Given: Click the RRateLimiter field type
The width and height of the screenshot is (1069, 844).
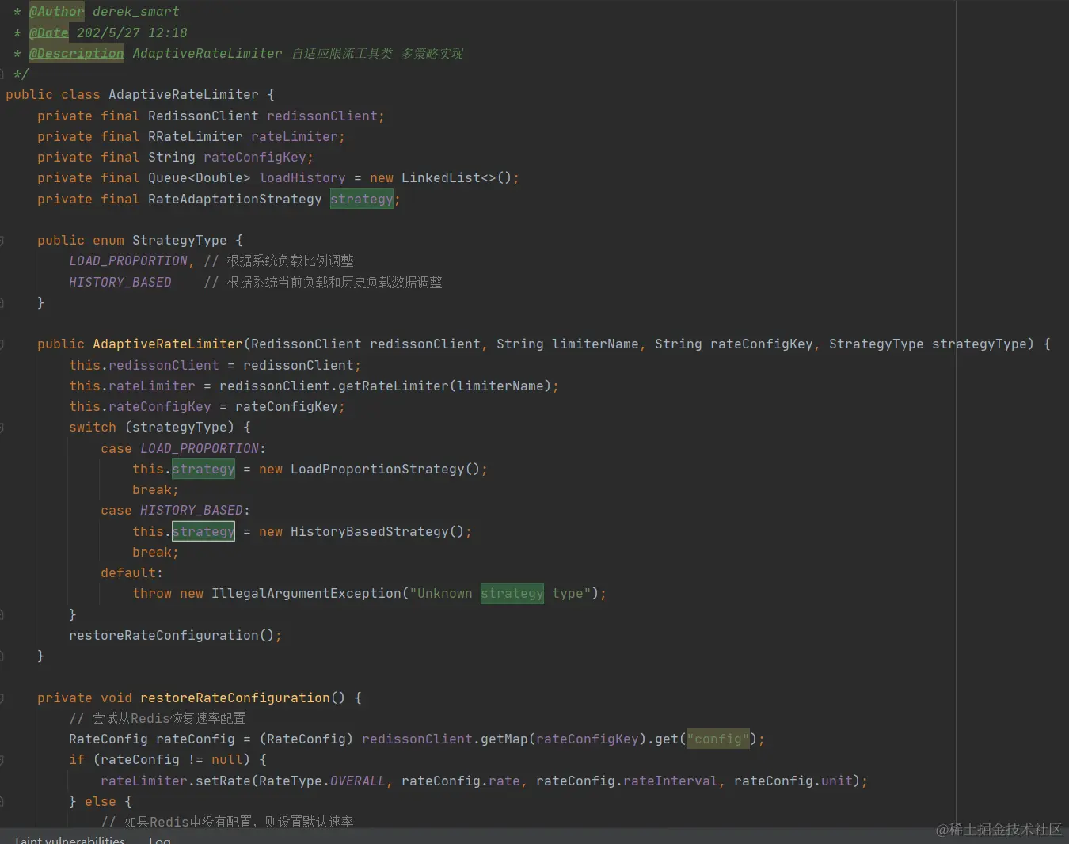Looking at the screenshot, I should [196, 136].
